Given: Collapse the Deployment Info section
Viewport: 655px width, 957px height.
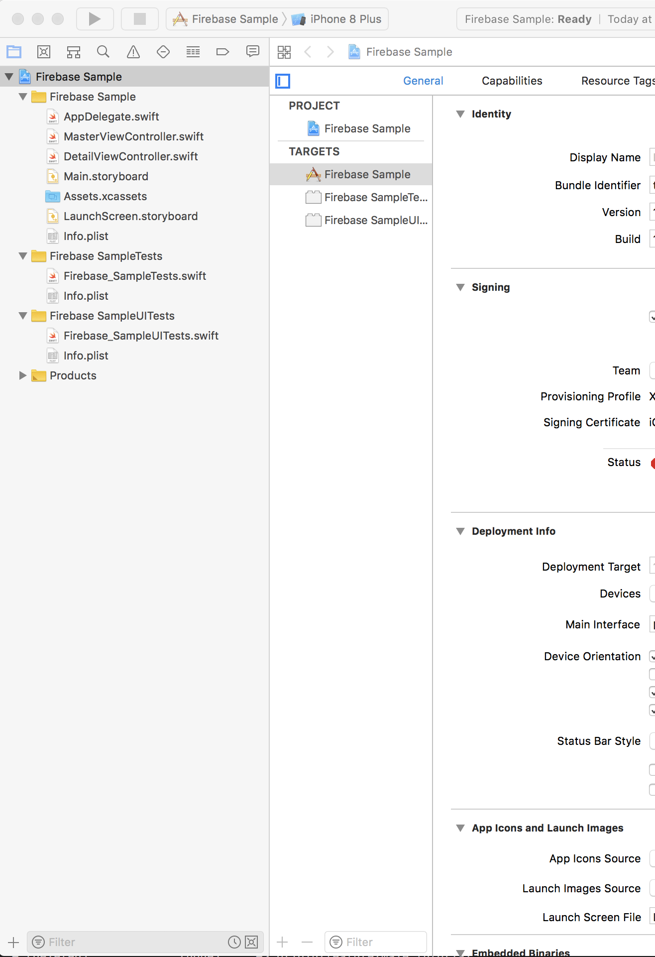Looking at the screenshot, I should 460,531.
